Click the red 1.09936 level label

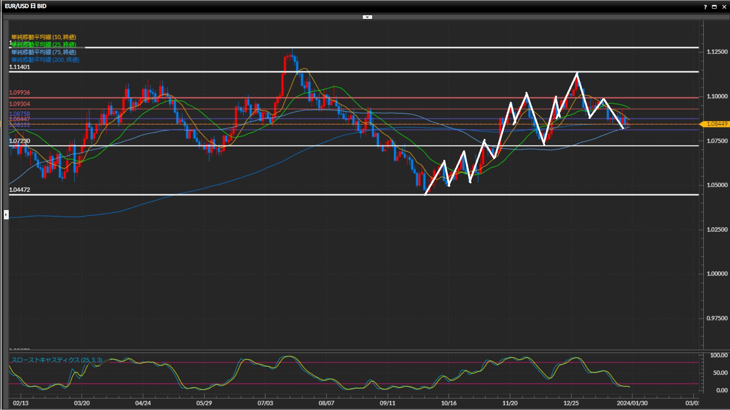click(x=19, y=92)
